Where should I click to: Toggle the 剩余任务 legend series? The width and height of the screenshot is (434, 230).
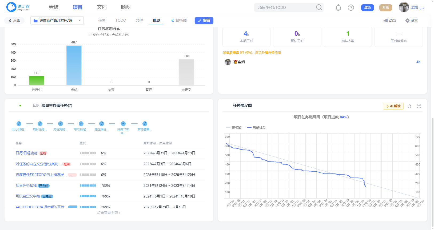(256, 127)
